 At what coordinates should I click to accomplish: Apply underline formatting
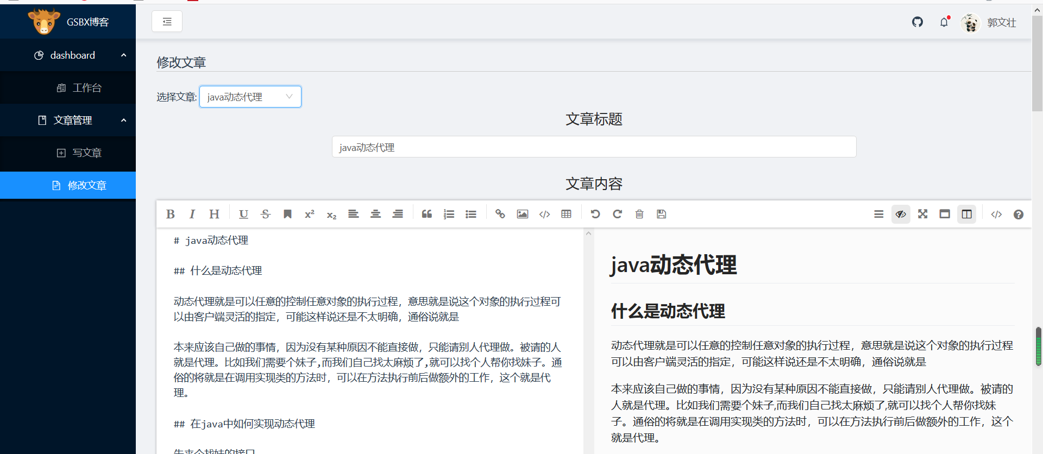[243, 214]
